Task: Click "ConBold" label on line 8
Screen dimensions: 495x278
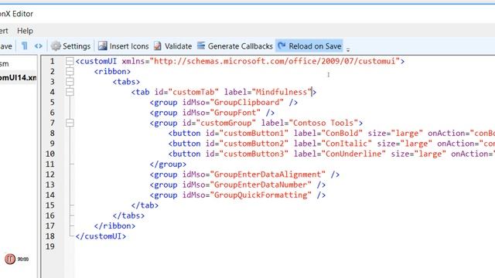Action: point(342,134)
